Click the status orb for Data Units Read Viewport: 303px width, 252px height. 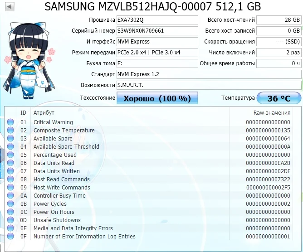pyautogui.click(x=10, y=163)
